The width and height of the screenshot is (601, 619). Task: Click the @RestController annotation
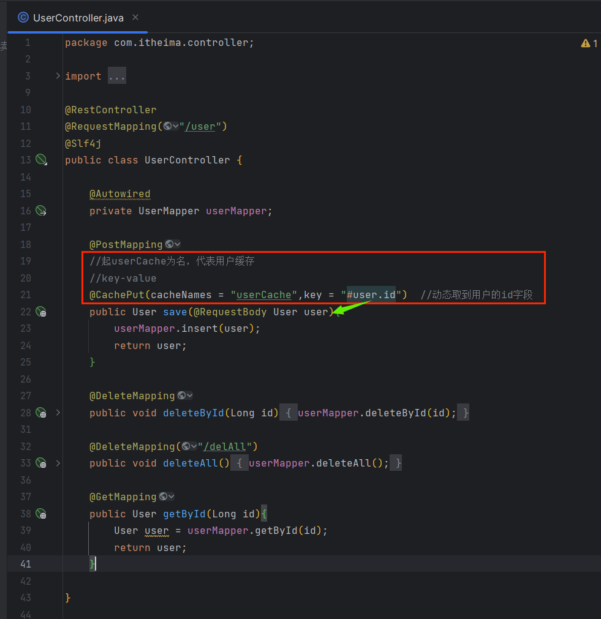(111, 110)
